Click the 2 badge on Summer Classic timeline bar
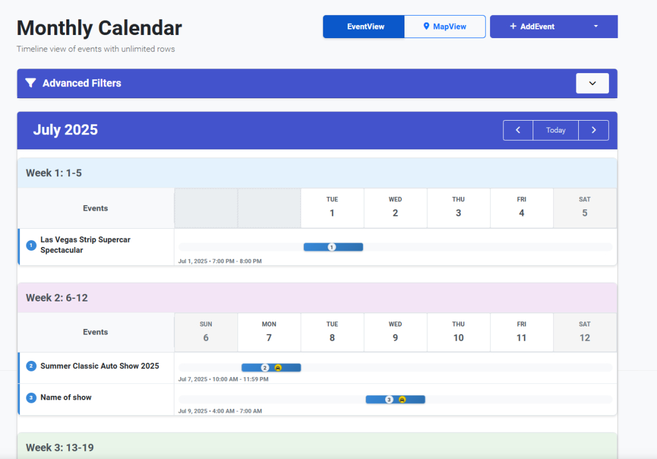 (x=264, y=368)
